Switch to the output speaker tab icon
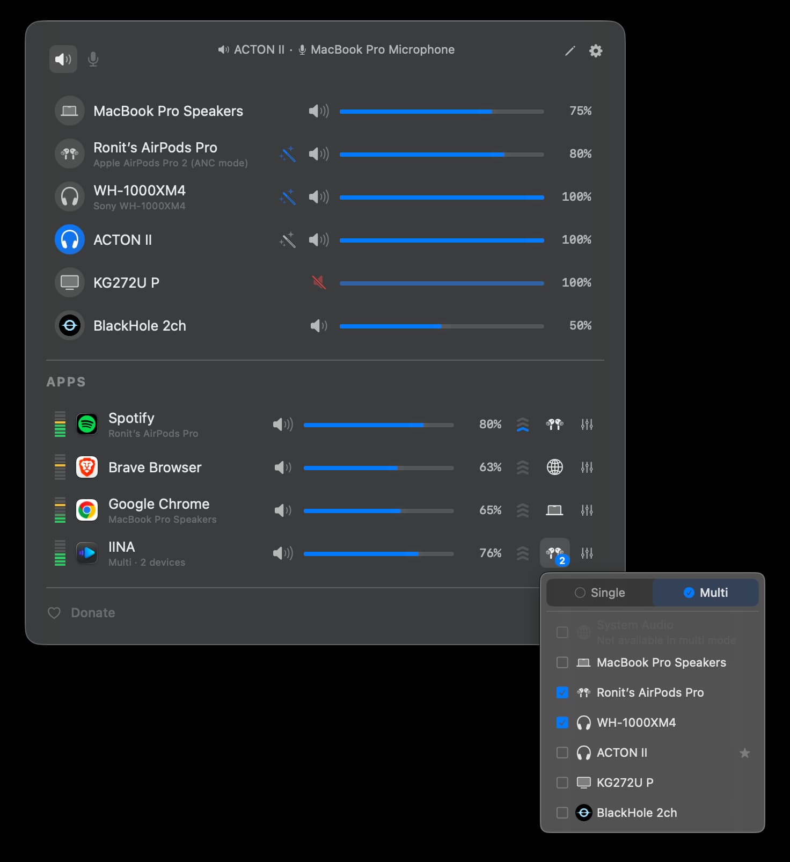Screen dimensions: 790x862 (63, 59)
